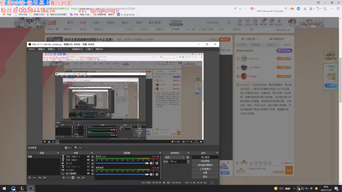Viewport: 342px width, 192px height.
Task: Expand the category dropdown in Douyu navigation
Action: pos(97,23)
